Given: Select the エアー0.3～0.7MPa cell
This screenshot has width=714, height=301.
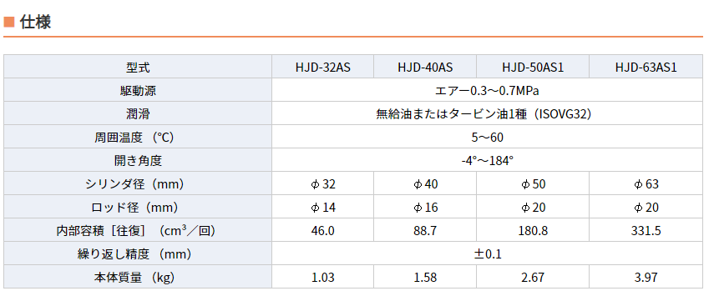Looking at the screenshot, I should point(487,91).
